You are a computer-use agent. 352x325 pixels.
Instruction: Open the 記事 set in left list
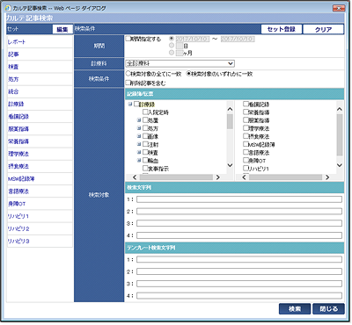coord(40,54)
